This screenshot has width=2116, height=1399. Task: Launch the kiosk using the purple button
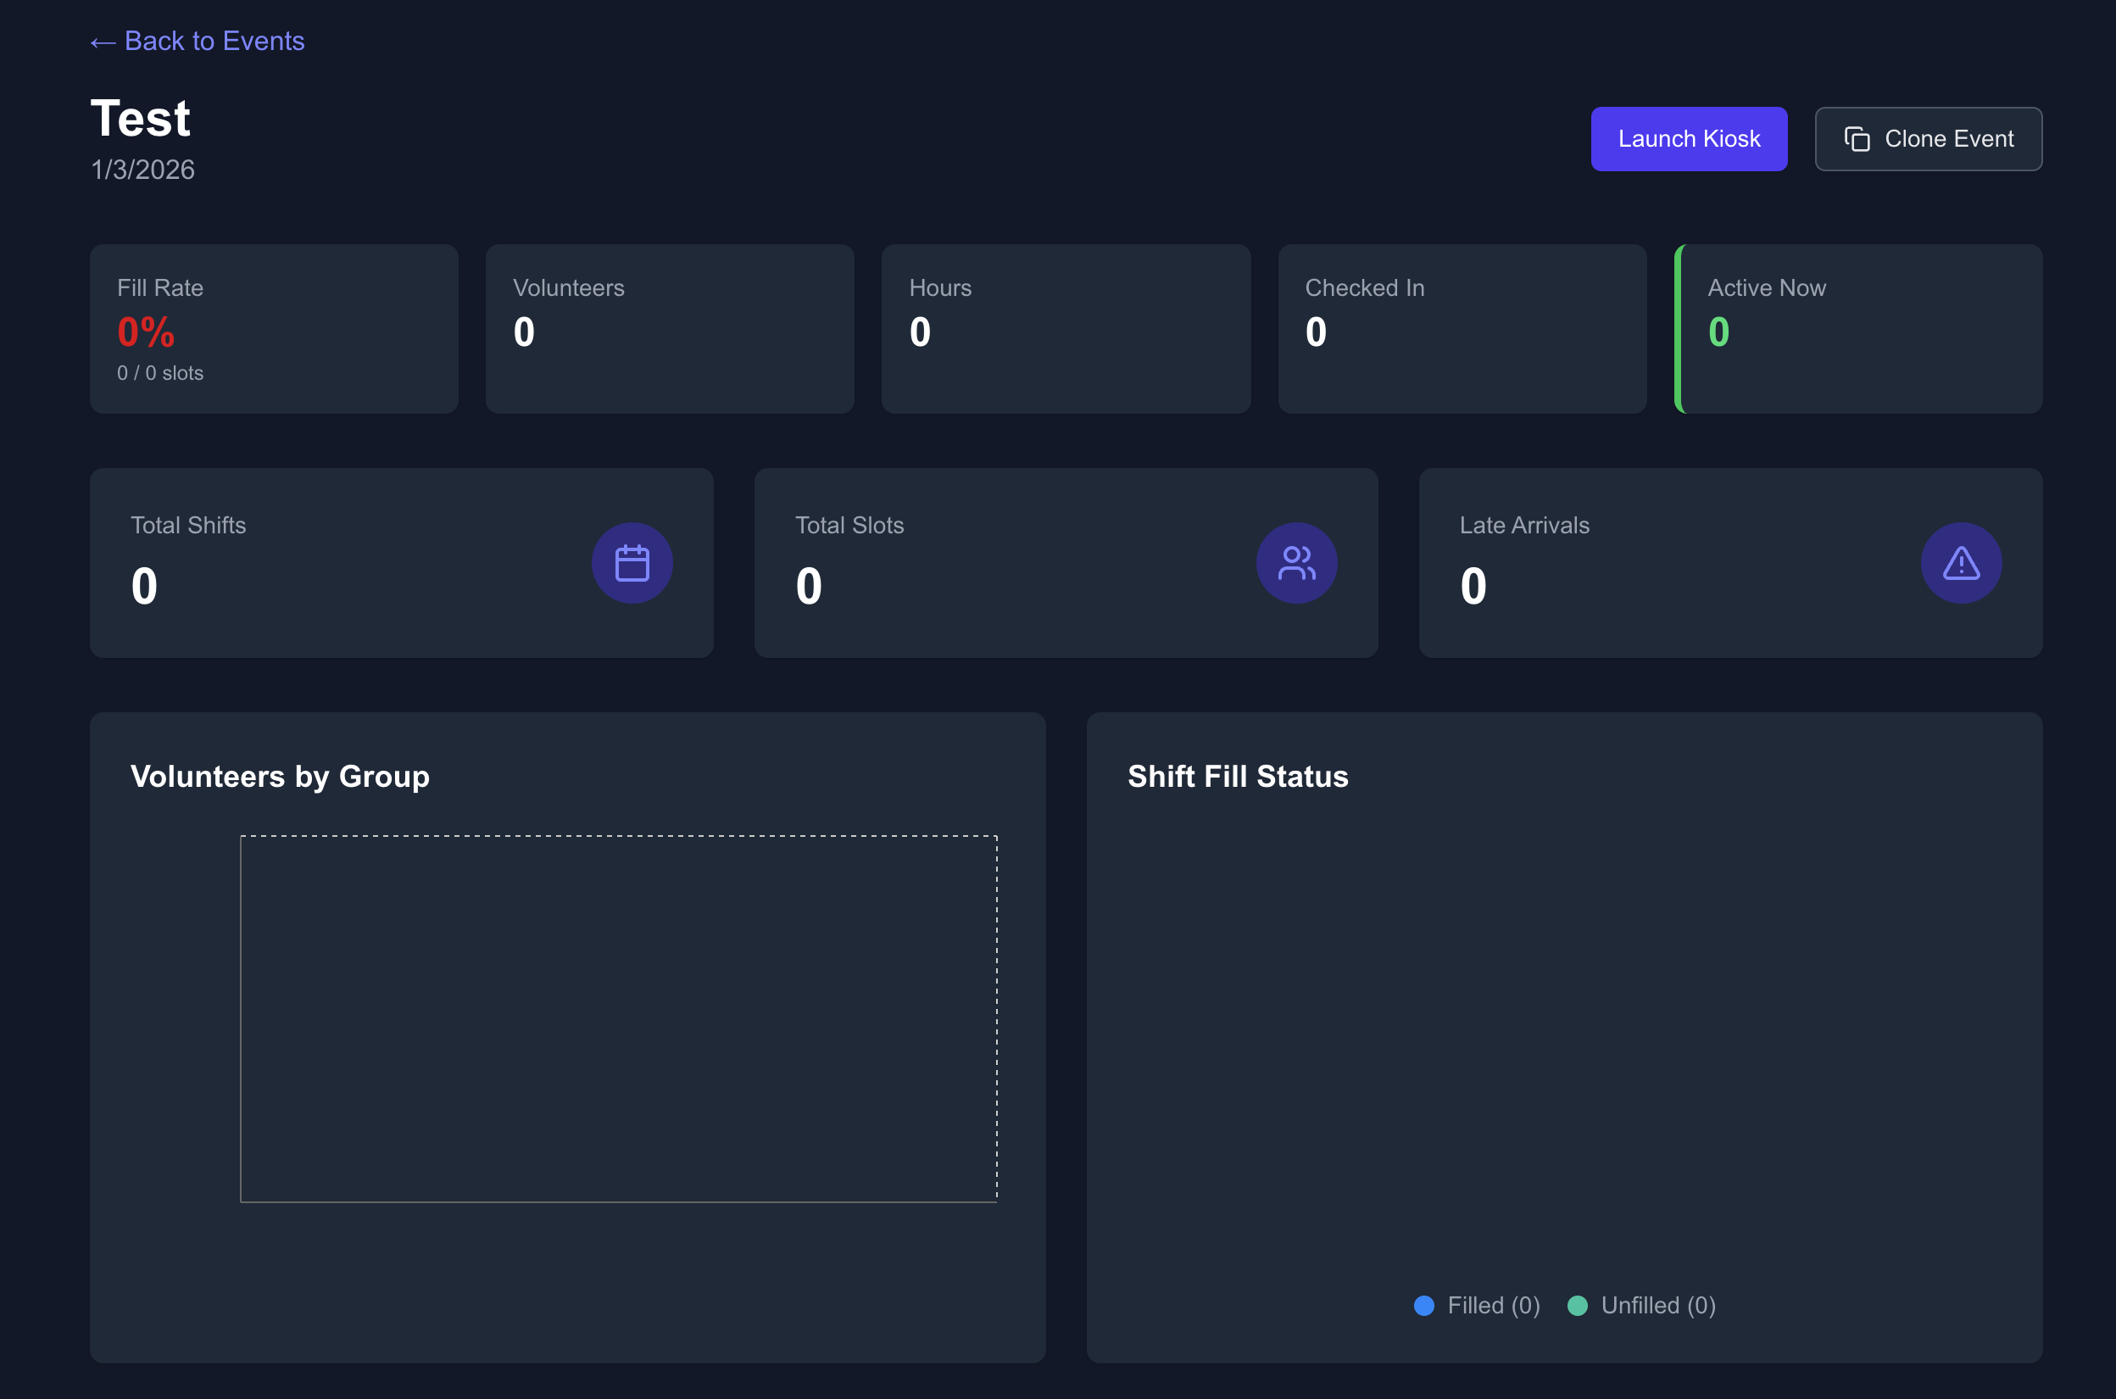[1689, 138]
